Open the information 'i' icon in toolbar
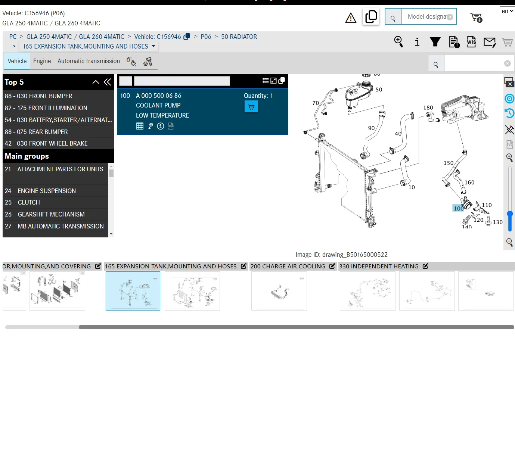515x455 pixels. point(417,42)
